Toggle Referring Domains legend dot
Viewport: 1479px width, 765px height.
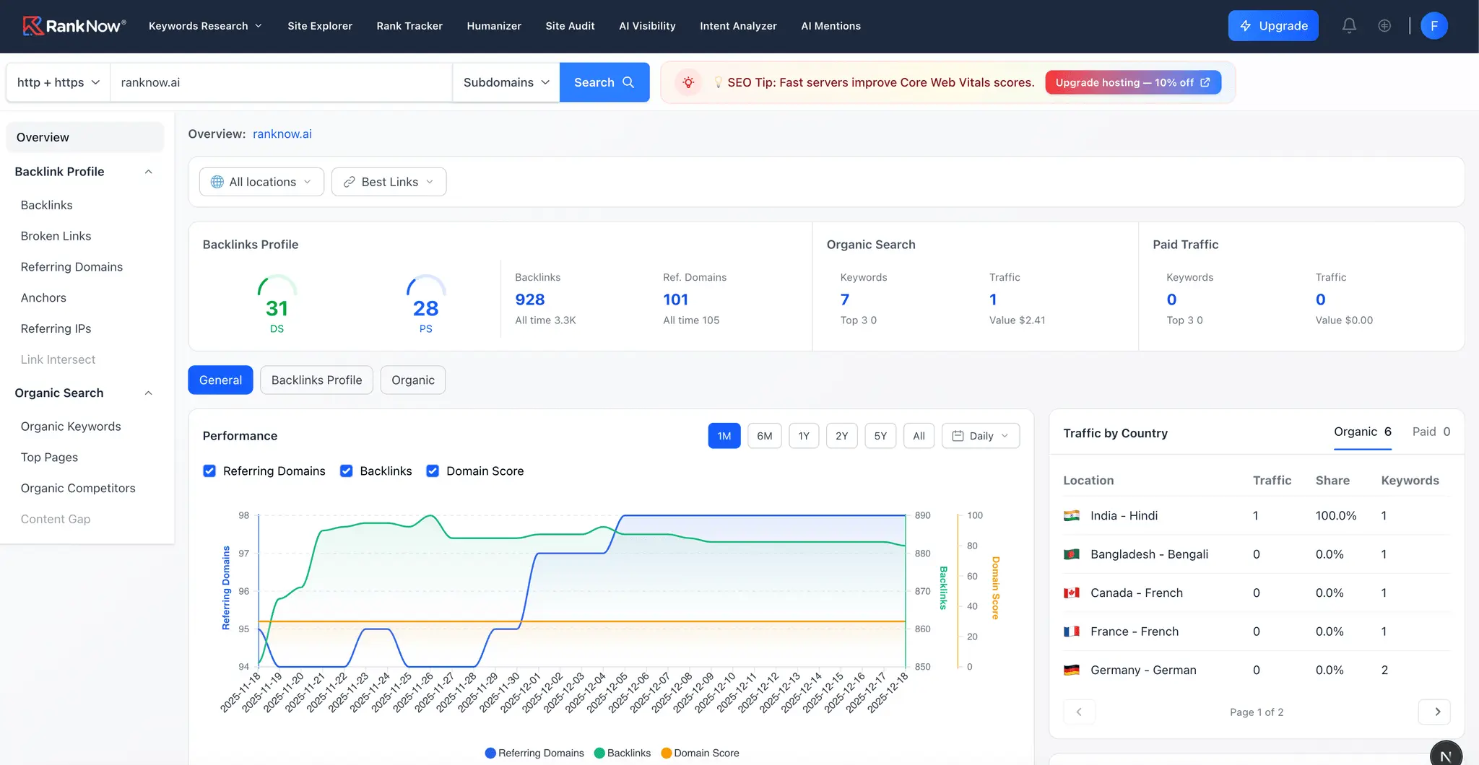pyautogui.click(x=490, y=753)
